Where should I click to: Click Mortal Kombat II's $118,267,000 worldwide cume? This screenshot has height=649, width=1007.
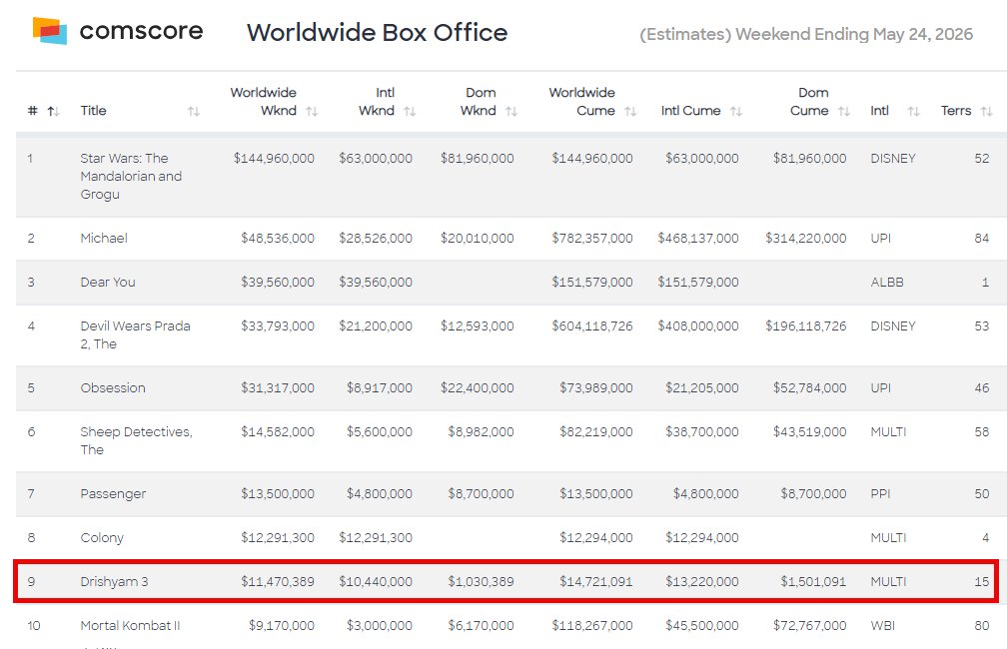(x=592, y=625)
